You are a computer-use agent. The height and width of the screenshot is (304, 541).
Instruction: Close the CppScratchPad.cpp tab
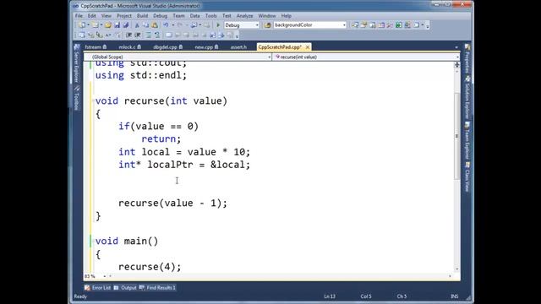[x=308, y=47]
